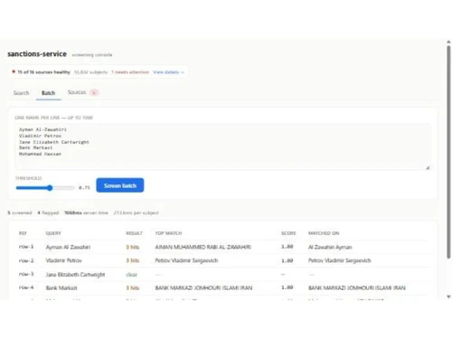This screenshot has width=452, height=339.
Task: Click top match 'BANK MARKAZI JOMHOURI ISLAMI IRAN'
Action: [203, 287]
